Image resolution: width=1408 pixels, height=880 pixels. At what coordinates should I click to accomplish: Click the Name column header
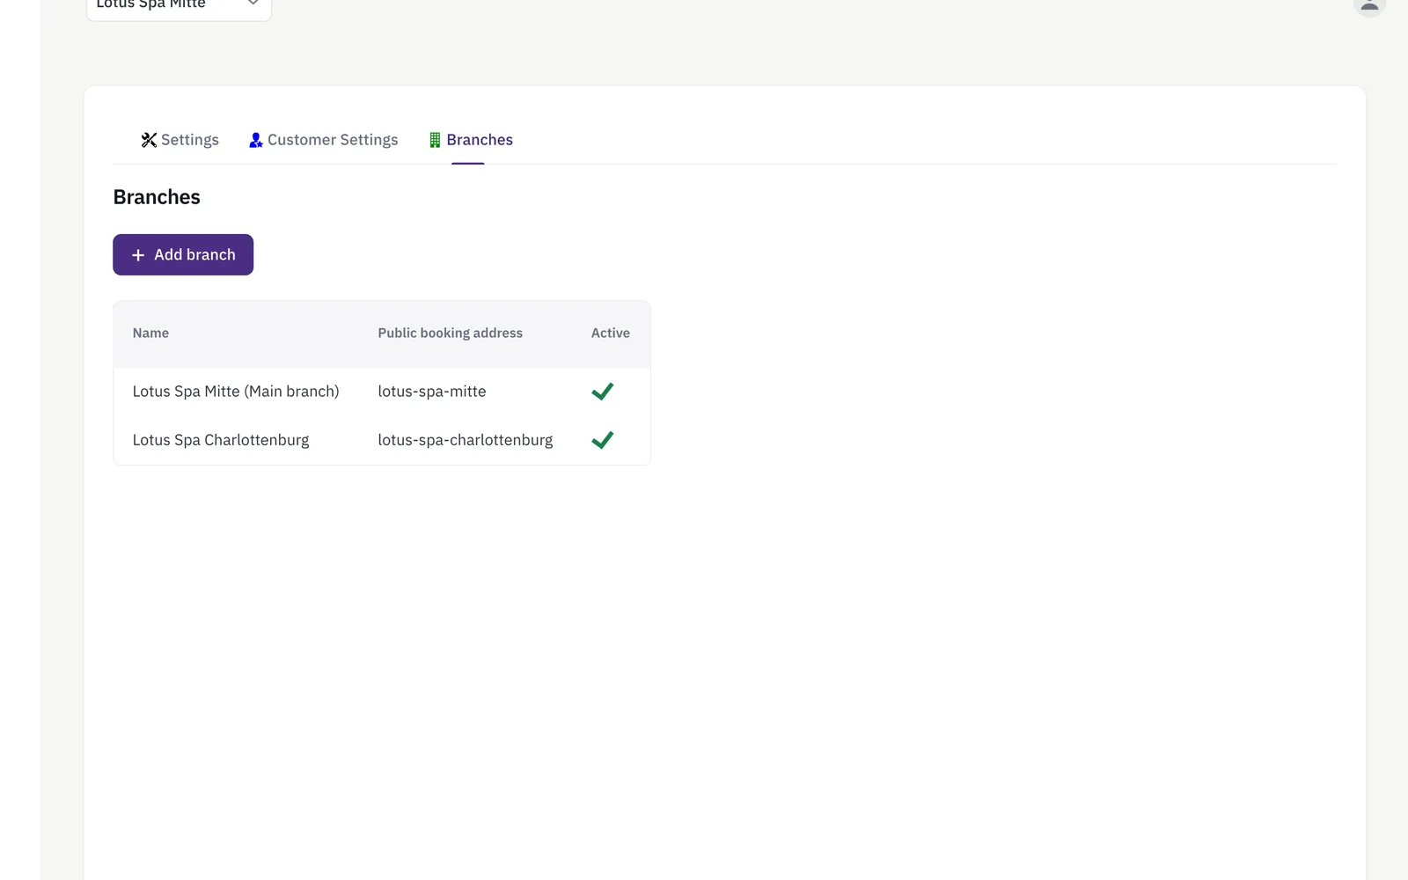click(150, 333)
